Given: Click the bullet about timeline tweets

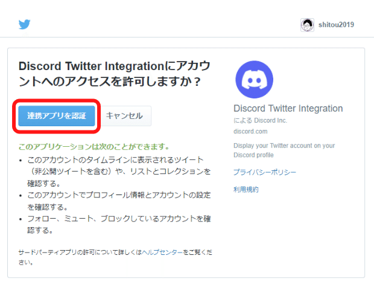Looking at the screenshot, I should click(119, 172).
